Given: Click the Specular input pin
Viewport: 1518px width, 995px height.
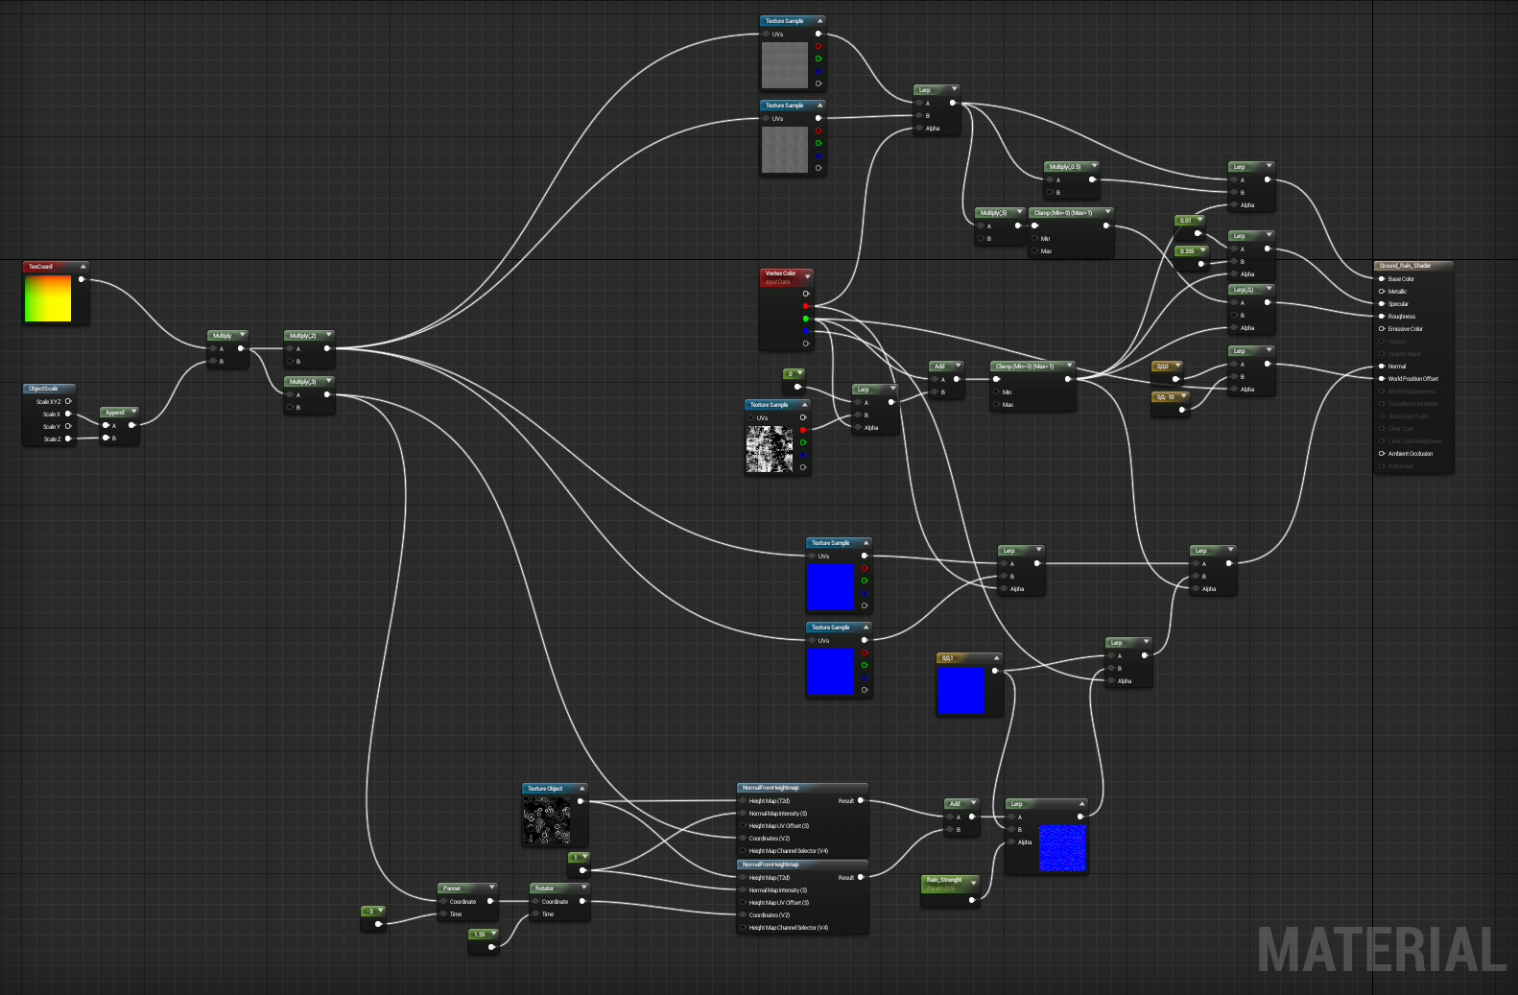Looking at the screenshot, I should [1382, 304].
